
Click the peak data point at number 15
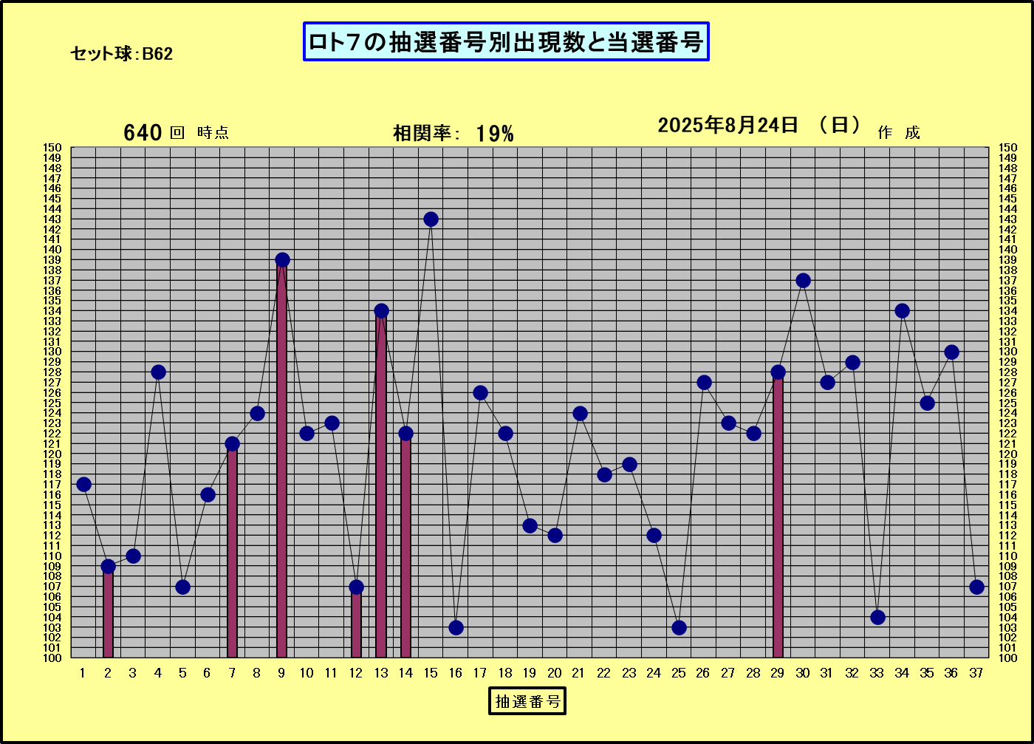tap(431, 219)
